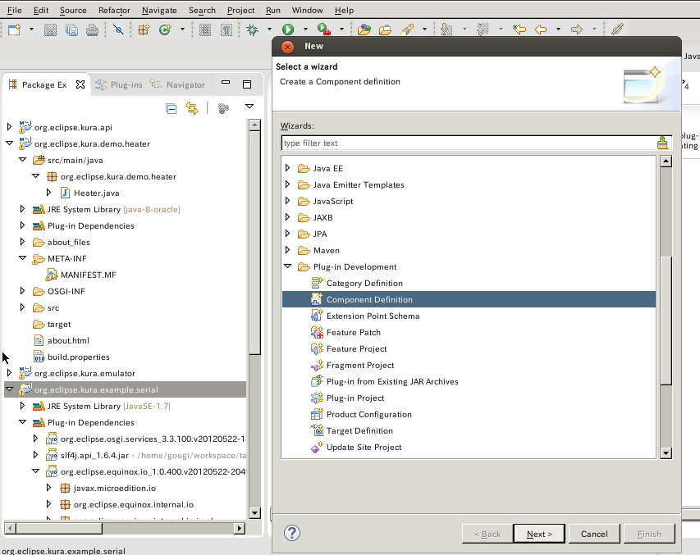
Task: Toggle Link with Editor in Package Explorer
Action: (192, 108)
